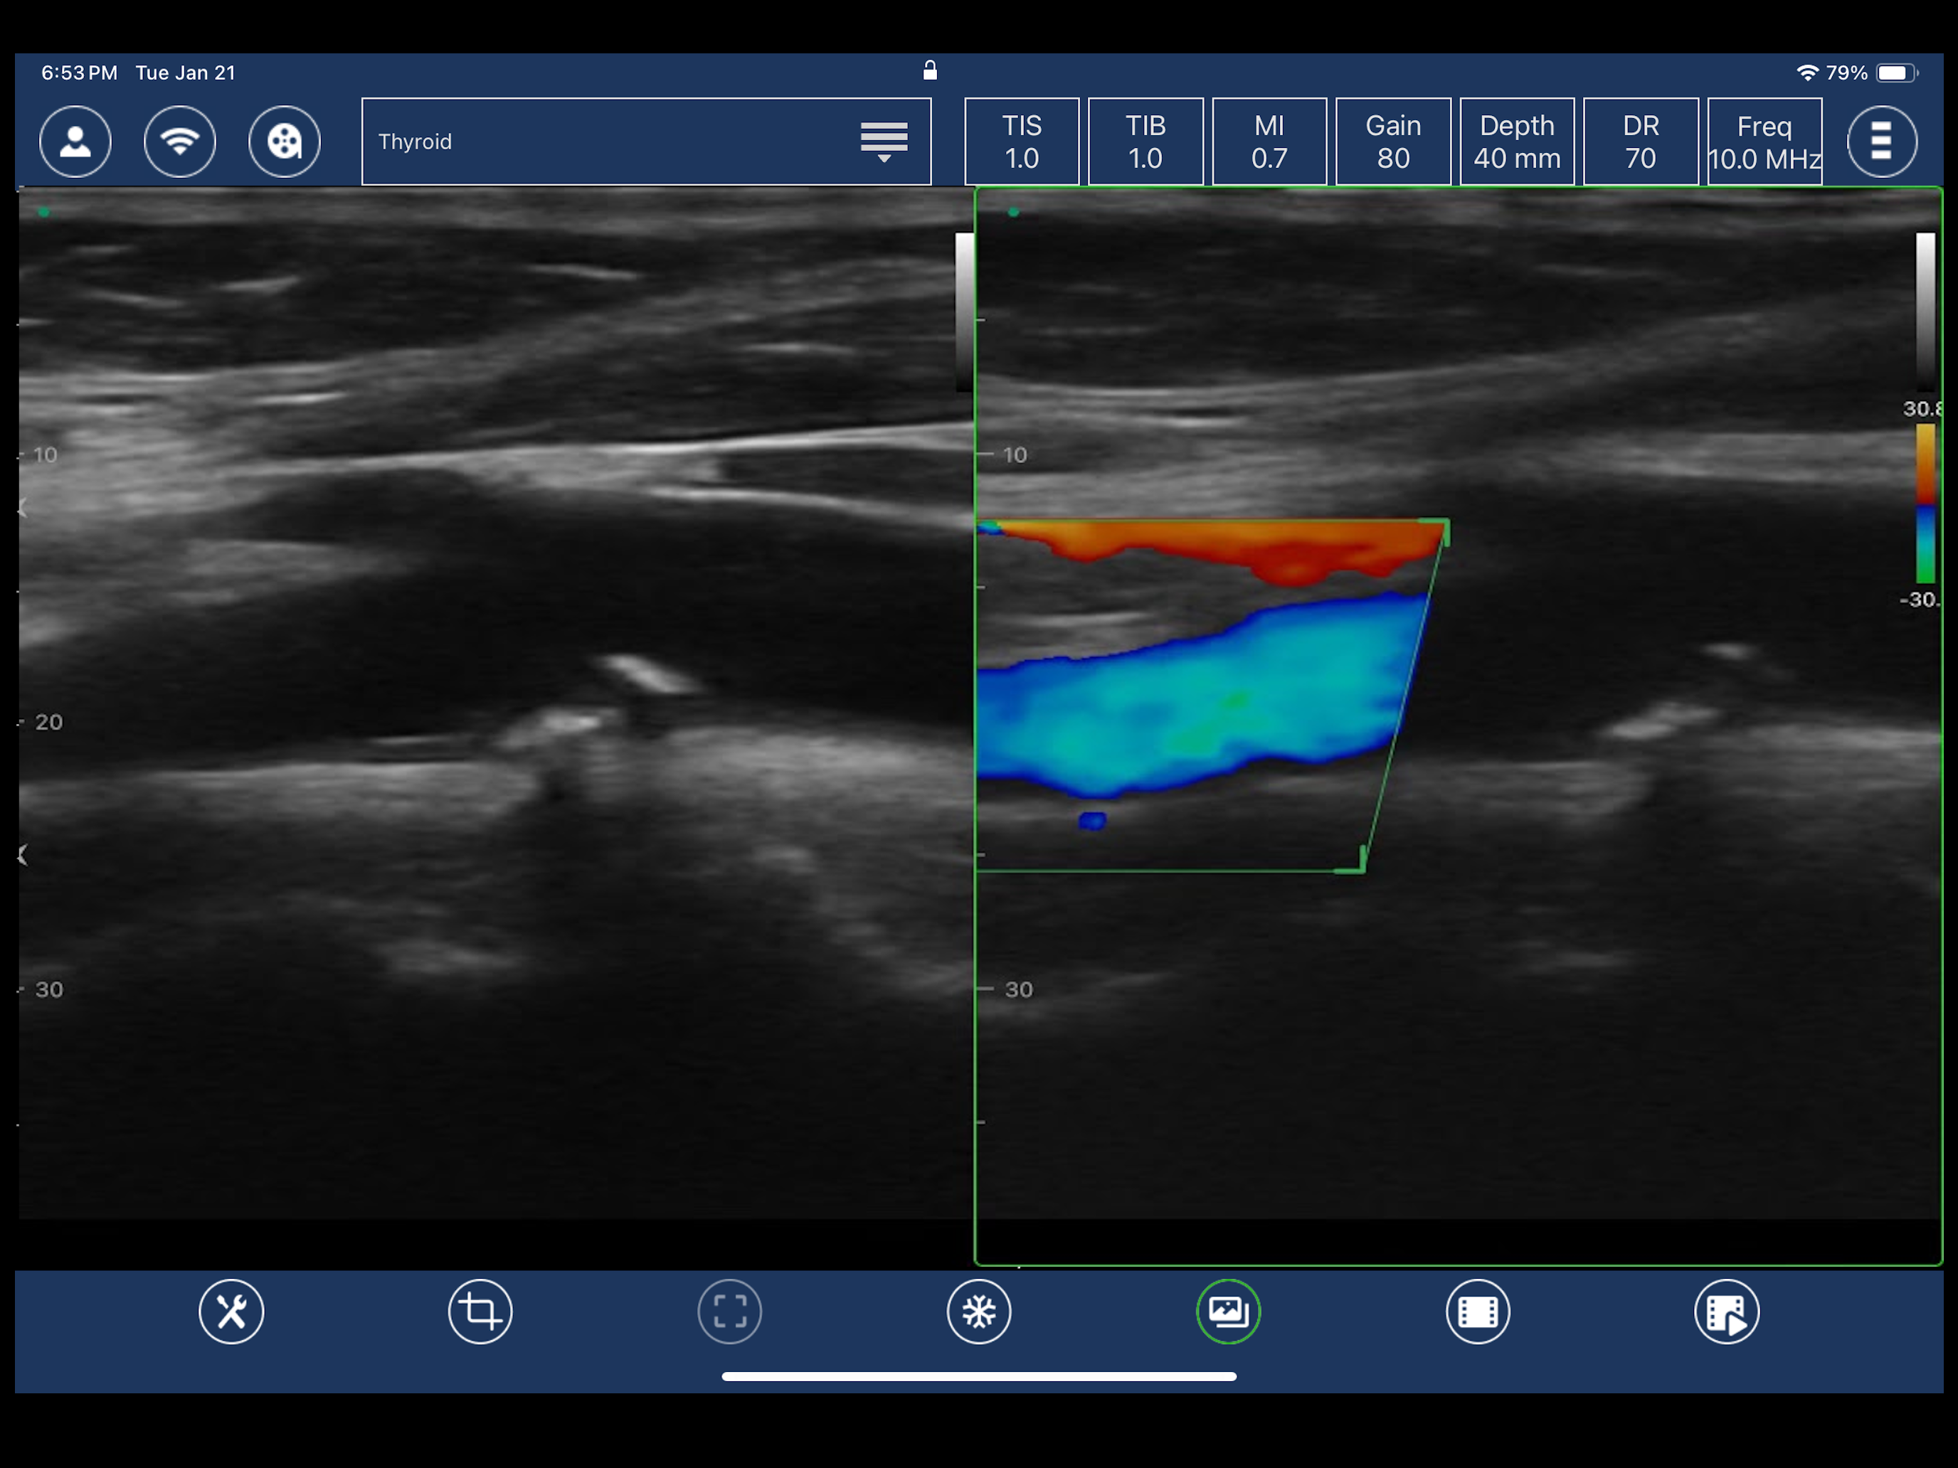Open the preset list menu arrow
Screen dimensions: 1958x1468
[884, 142]
